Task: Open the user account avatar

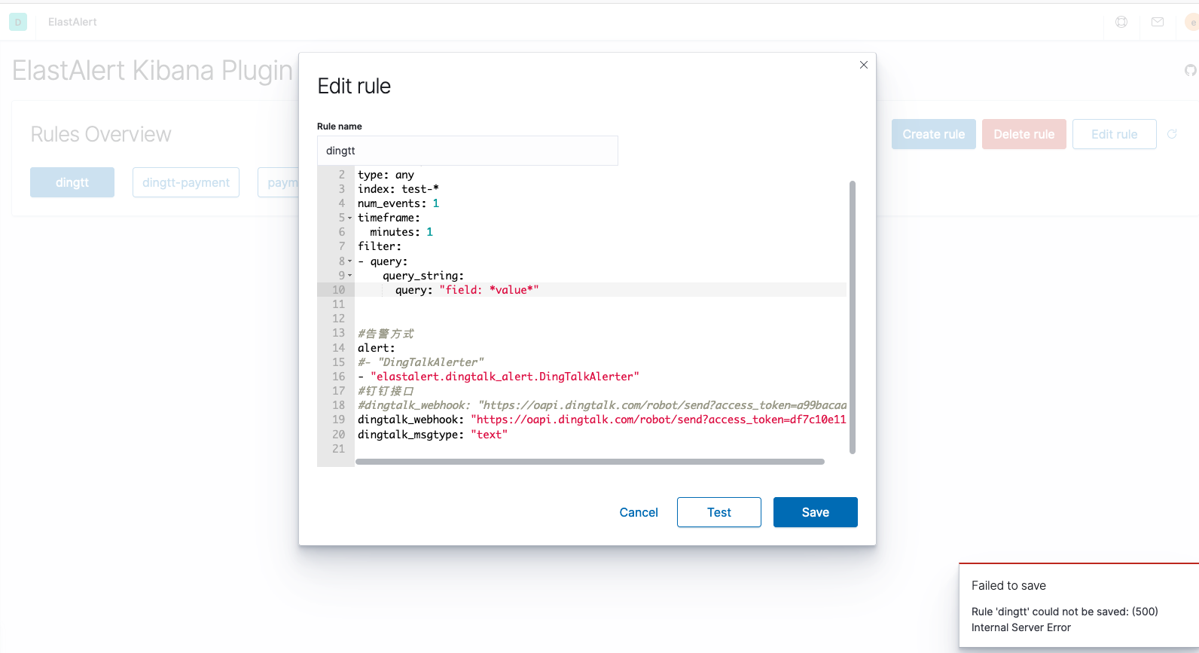Action: pos(1191,22)
